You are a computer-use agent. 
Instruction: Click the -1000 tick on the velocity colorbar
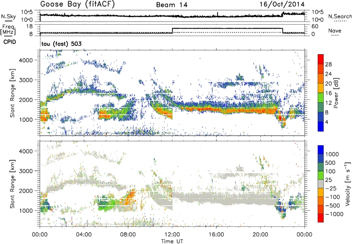pyautogui.click(x=334, y=214)
